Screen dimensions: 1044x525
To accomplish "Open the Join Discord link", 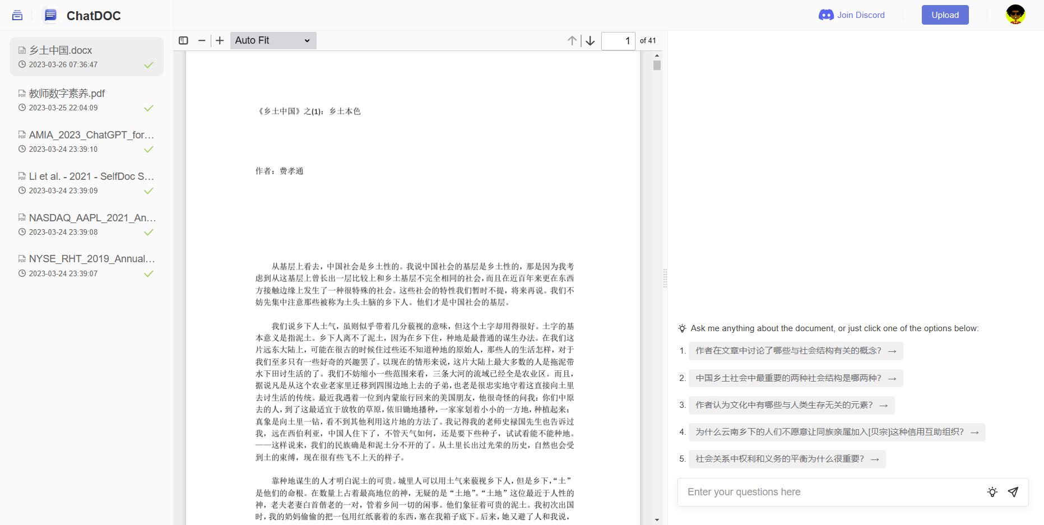I will tap(852, 15).
